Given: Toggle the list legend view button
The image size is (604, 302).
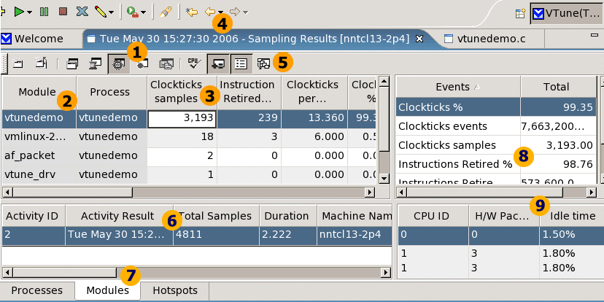Looking at the screenshot, I should click(x=239, y=63).
